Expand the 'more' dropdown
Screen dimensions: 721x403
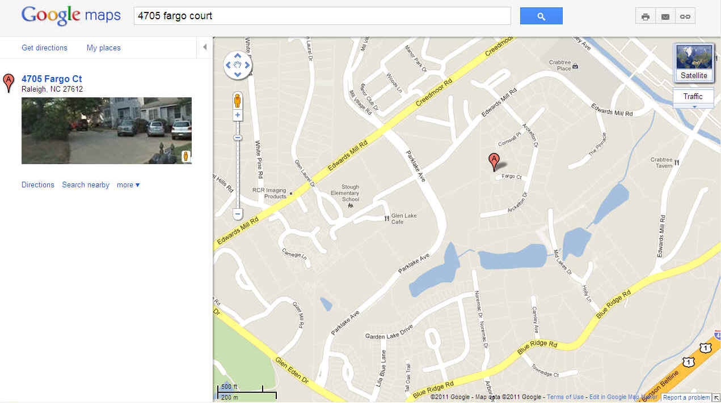(x=128, y=185)
